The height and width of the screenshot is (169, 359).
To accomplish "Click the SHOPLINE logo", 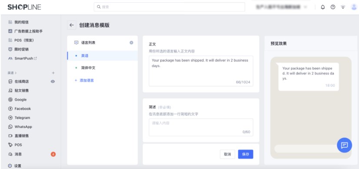I will click(x=24, y=7).
